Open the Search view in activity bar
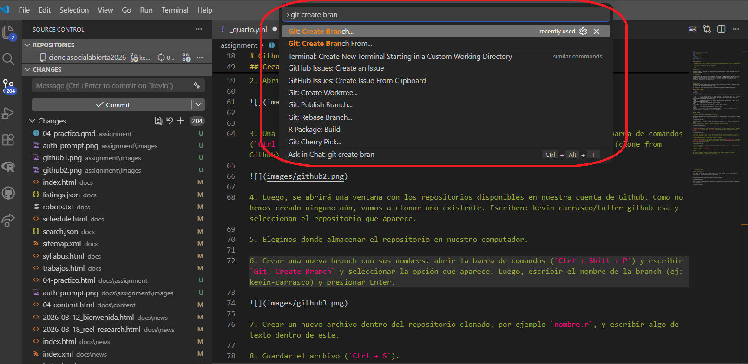Viewport: 748px width, 364px height. pos(8,59)
